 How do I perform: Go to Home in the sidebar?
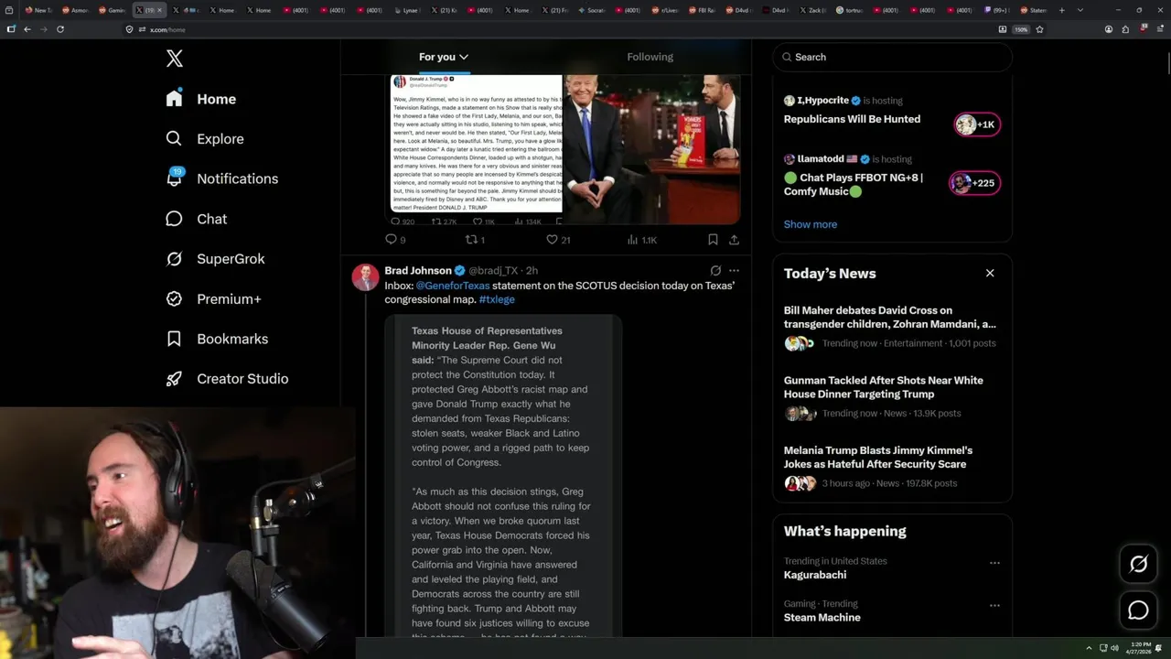pyautogui.click(x=201, y=99)
